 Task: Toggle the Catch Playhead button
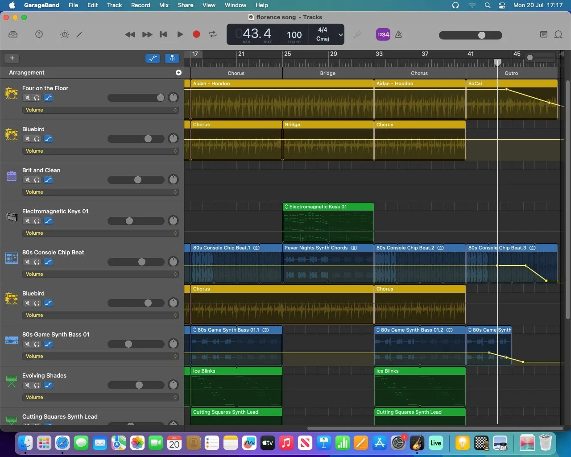pyautogui.click(x=172, y=58)
